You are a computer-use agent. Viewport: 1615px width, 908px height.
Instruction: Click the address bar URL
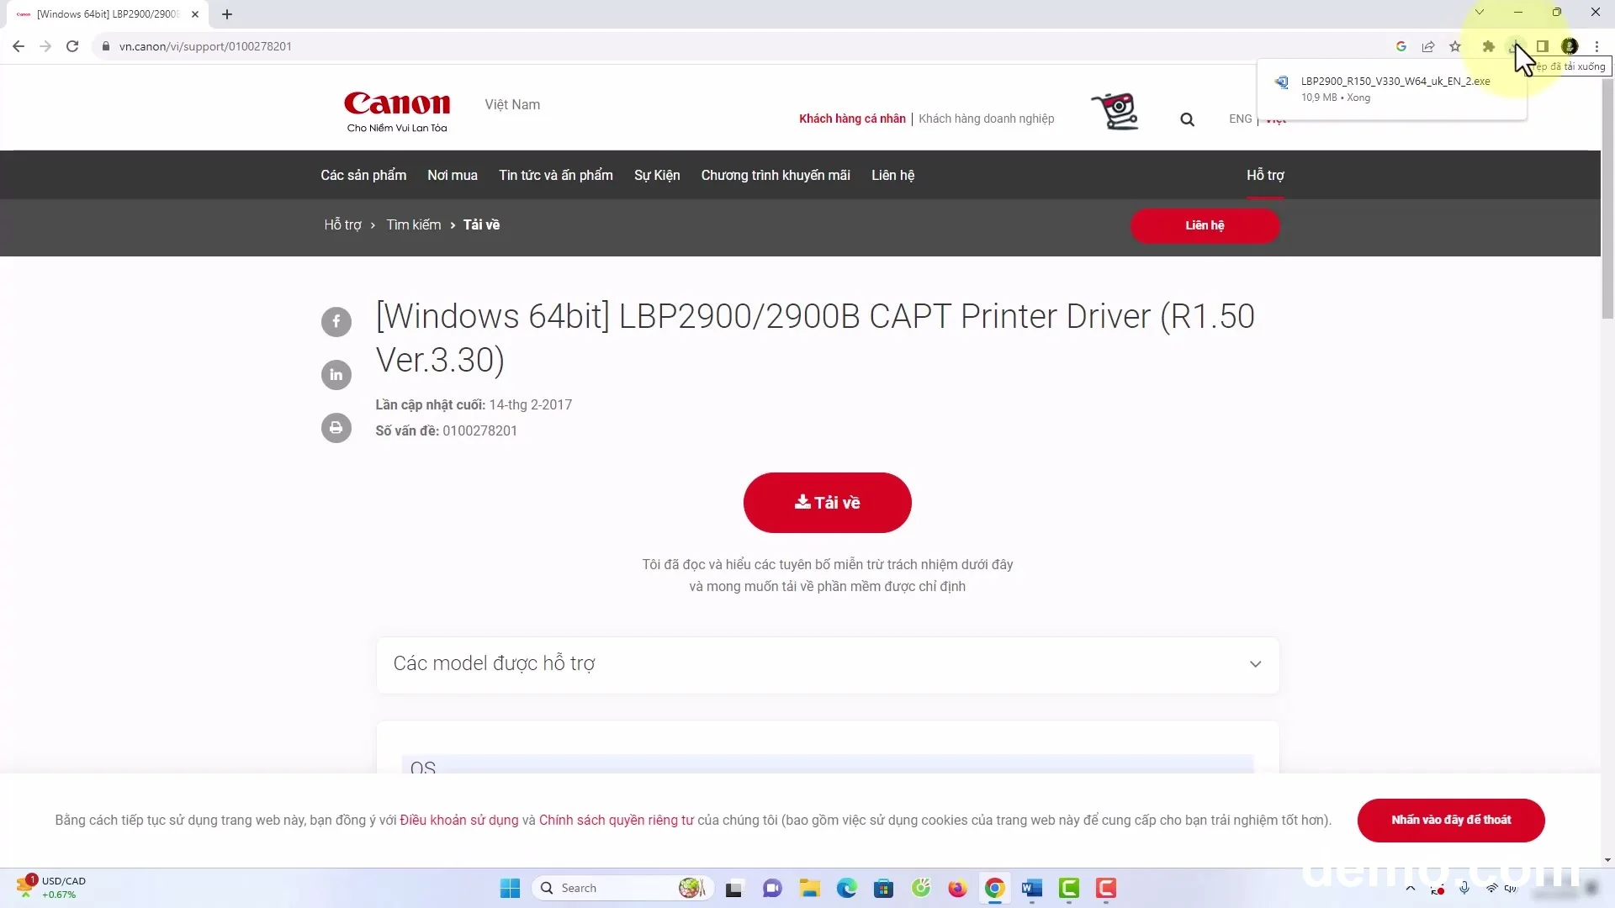pyautogui.click(x=205, y=46)
